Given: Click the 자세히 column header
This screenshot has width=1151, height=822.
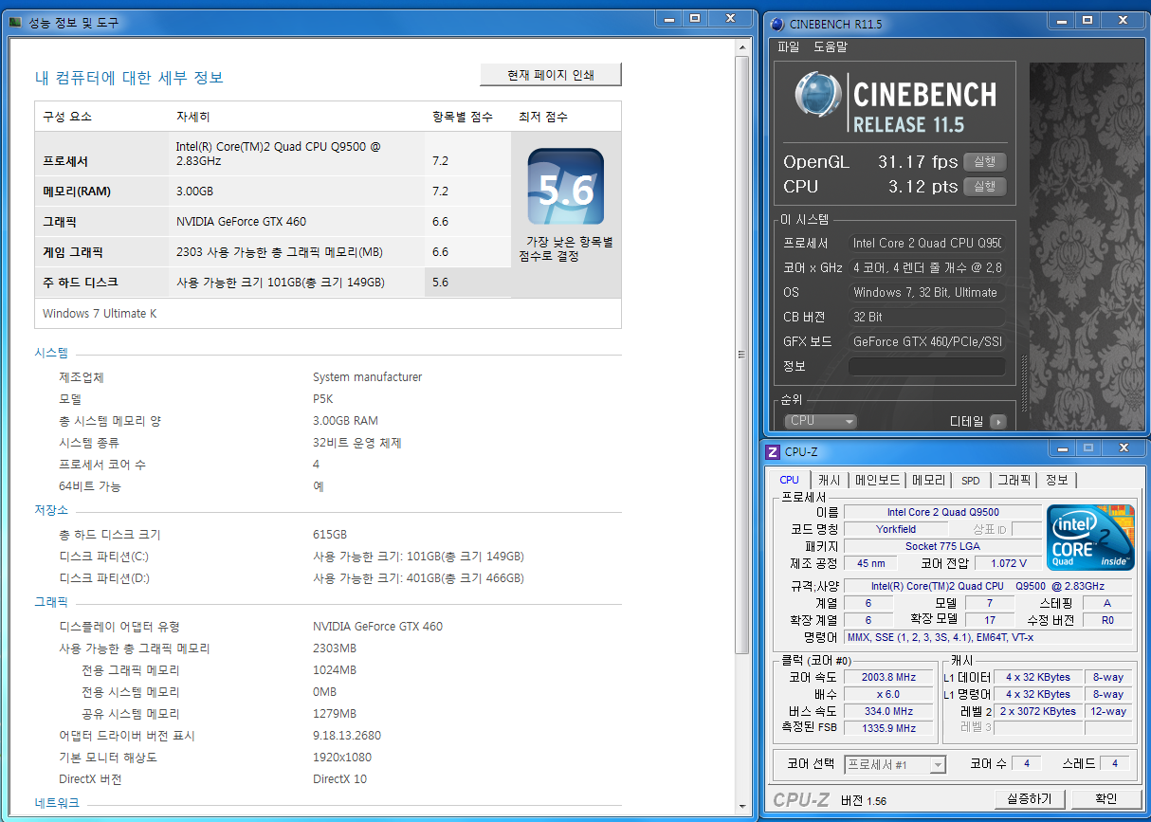Looking at the screenshot, I should pyautogui.click(x=193, y=117).
